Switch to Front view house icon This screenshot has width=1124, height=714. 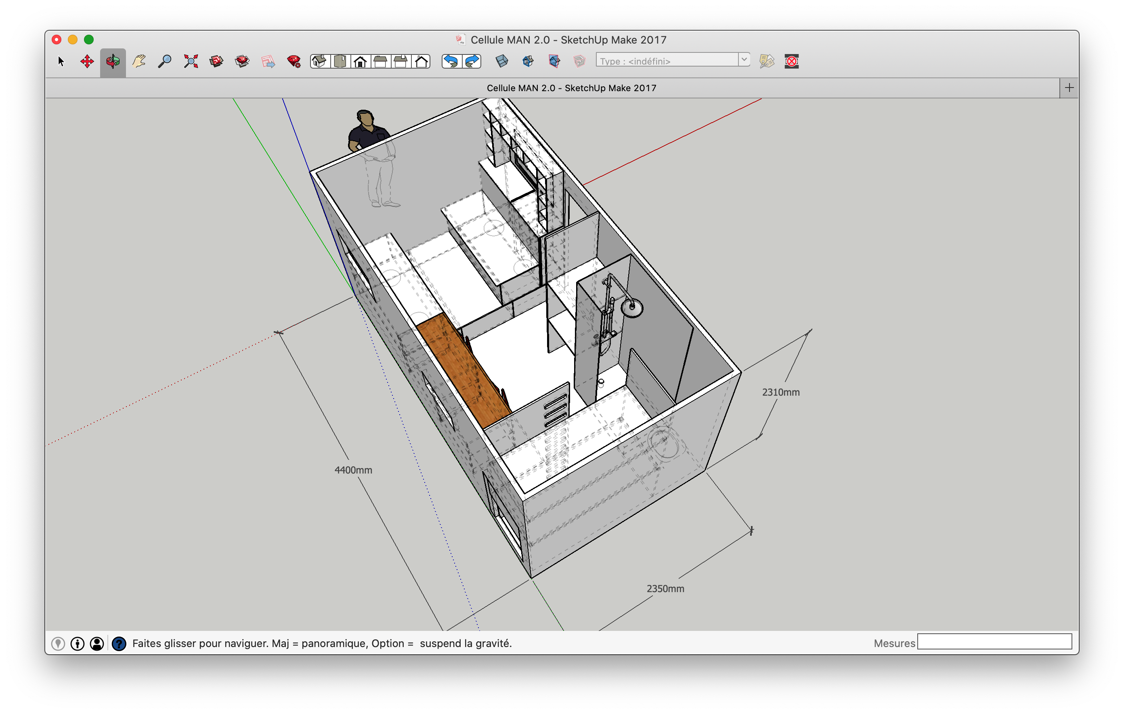tap(360, 61)
